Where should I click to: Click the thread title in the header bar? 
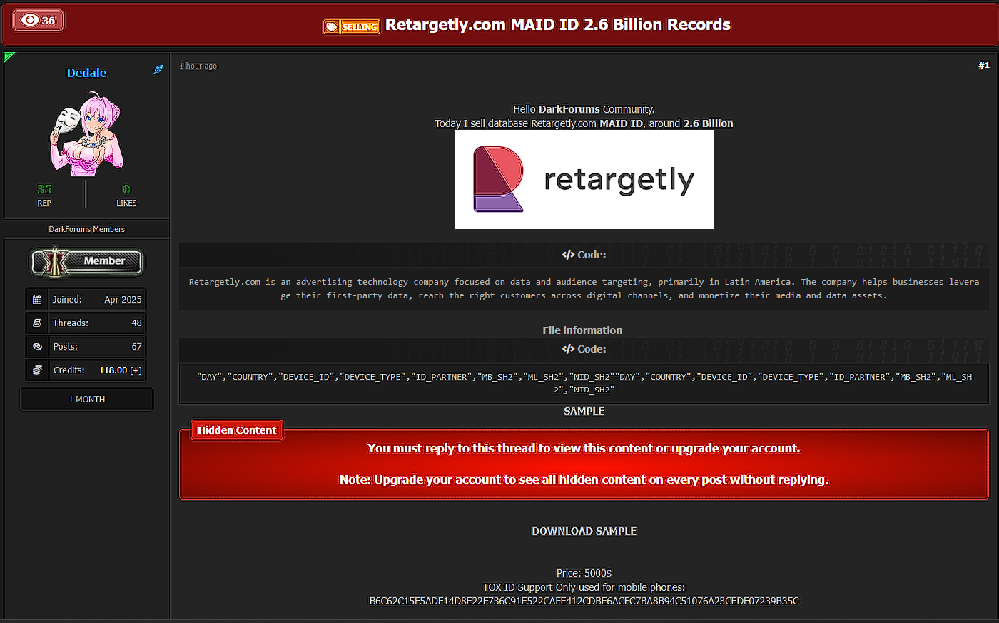[x=557, y=24]
